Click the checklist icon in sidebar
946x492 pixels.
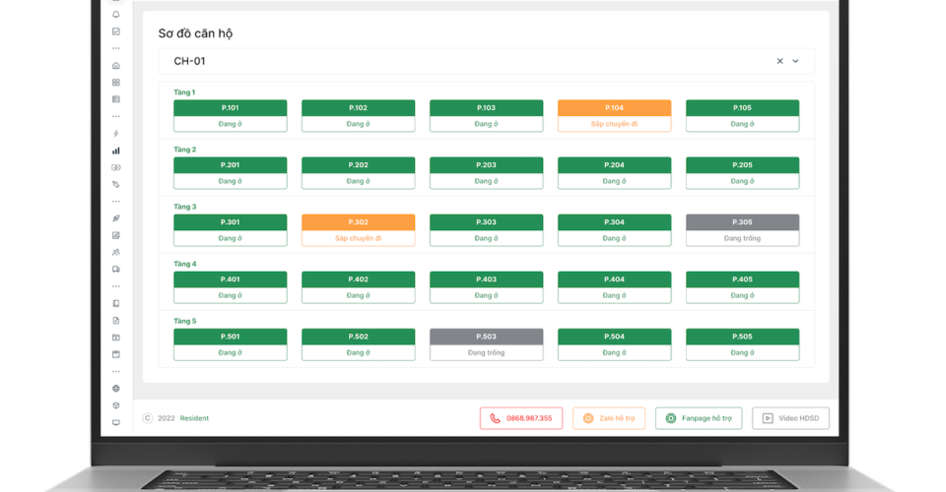pyautogui.click(x=116, y=31)
